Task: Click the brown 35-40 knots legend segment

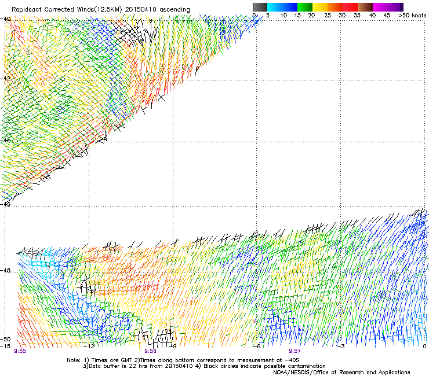Action: click(x=365, y=7)
